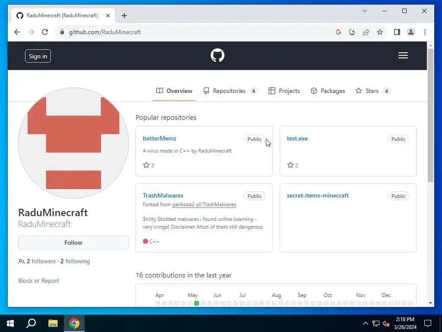The height and width of the screenshot is (332, 442).
Task: Click the browser forward arrow
Action: 31,32
